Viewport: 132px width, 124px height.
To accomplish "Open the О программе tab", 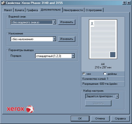I will (x=94, y=10).
